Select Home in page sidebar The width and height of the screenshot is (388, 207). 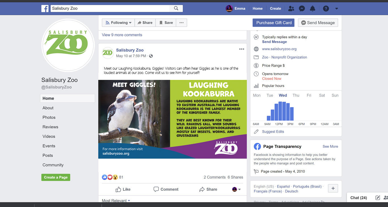click(x=67, y=98)
